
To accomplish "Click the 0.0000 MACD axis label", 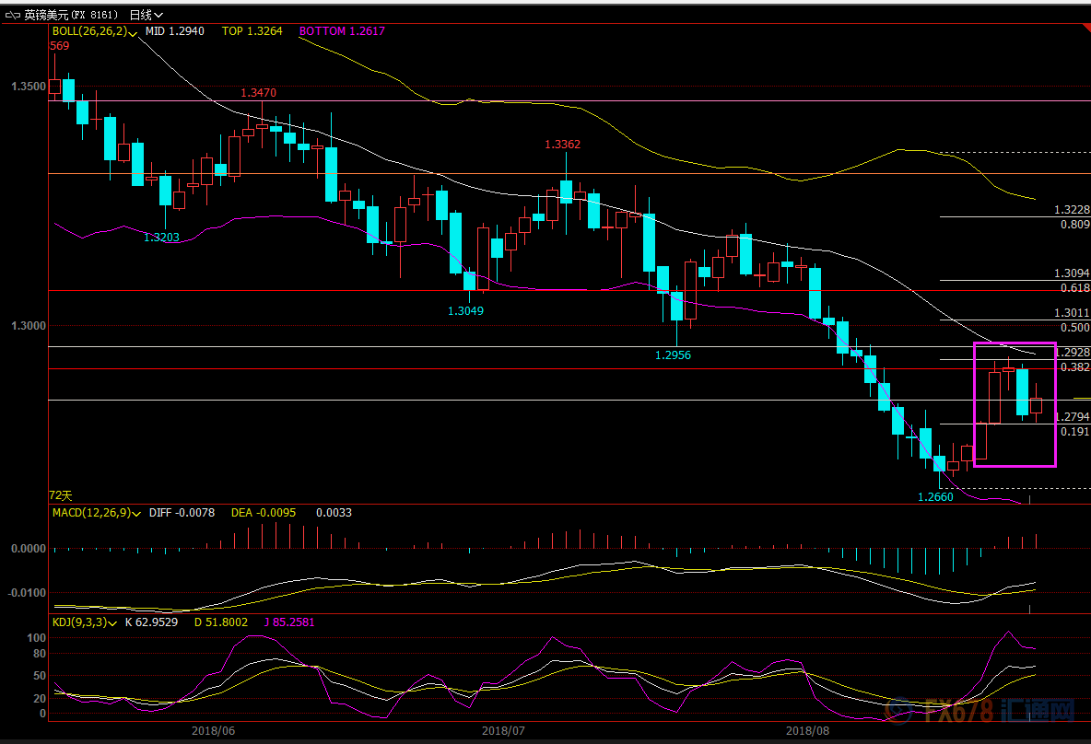I will point(29,550).
